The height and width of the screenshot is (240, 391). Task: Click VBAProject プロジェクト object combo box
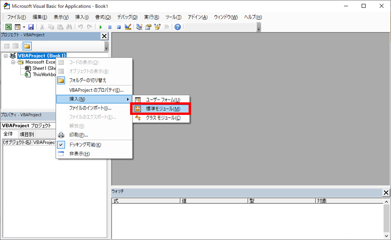(28, 125)
